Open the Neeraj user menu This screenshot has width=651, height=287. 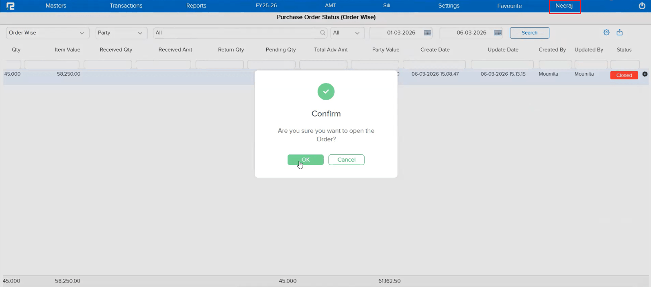tap(564, 6)
